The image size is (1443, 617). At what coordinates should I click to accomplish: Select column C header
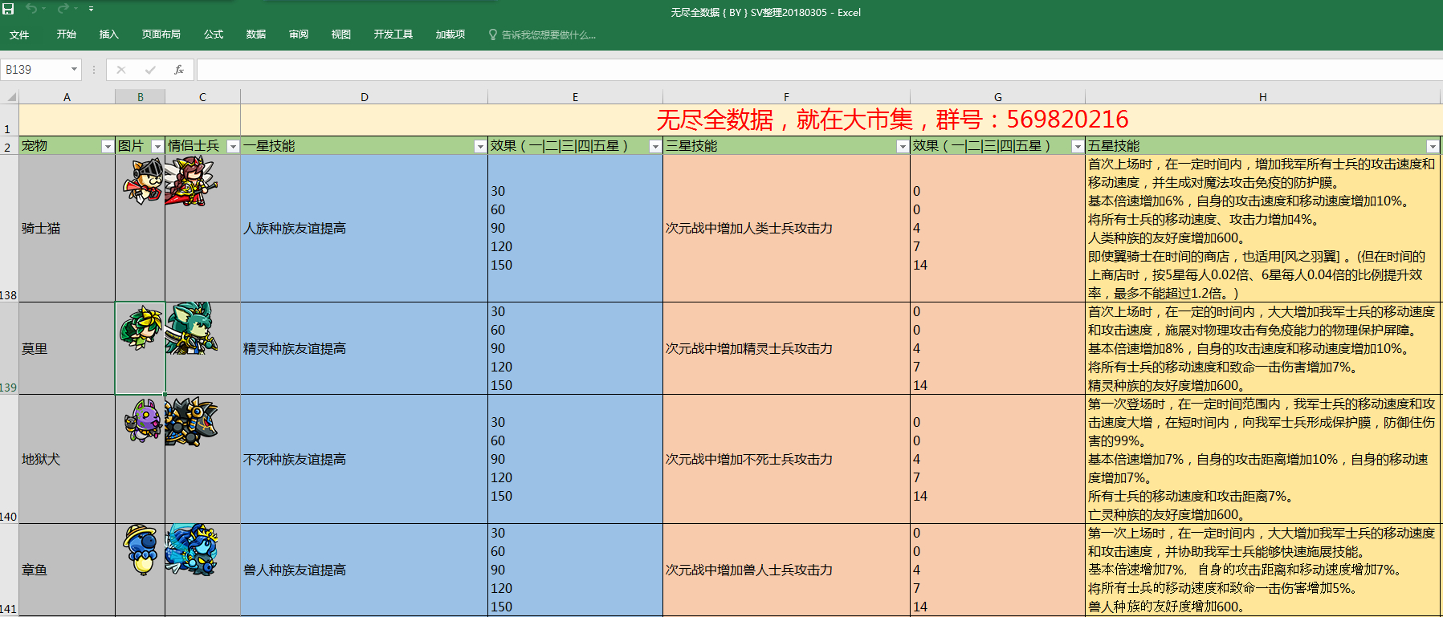(x=203, y=97)
